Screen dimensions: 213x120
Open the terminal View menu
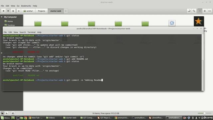(16, 32)
